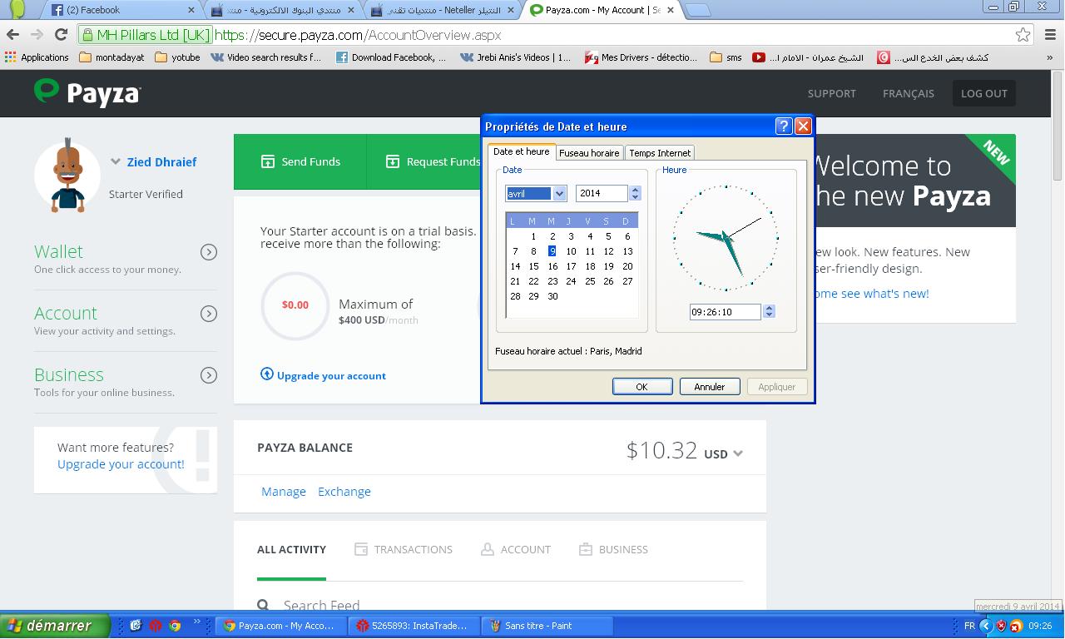Click the help question mark in the date dialog
The height and width of the screenshot is (639, 1065).
(x=783, y=126)
